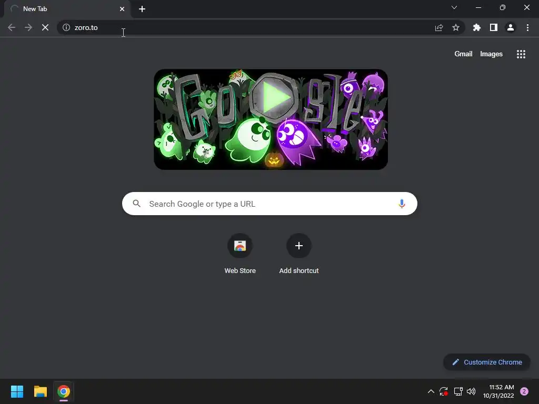Minimize the Chrome window

pyautogui.click(x=478, y=7)
